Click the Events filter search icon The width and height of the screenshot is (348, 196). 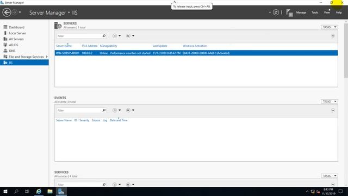click(104, 110)
